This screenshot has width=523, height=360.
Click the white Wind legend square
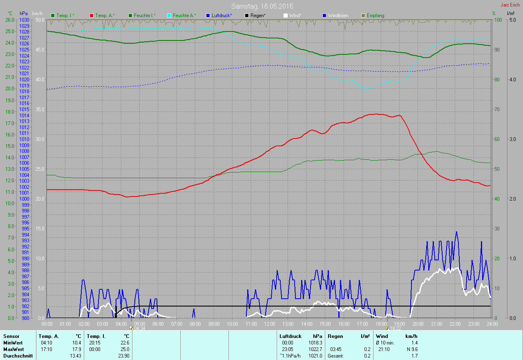(286, 16)
